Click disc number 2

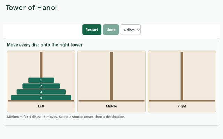coord(41,86)
